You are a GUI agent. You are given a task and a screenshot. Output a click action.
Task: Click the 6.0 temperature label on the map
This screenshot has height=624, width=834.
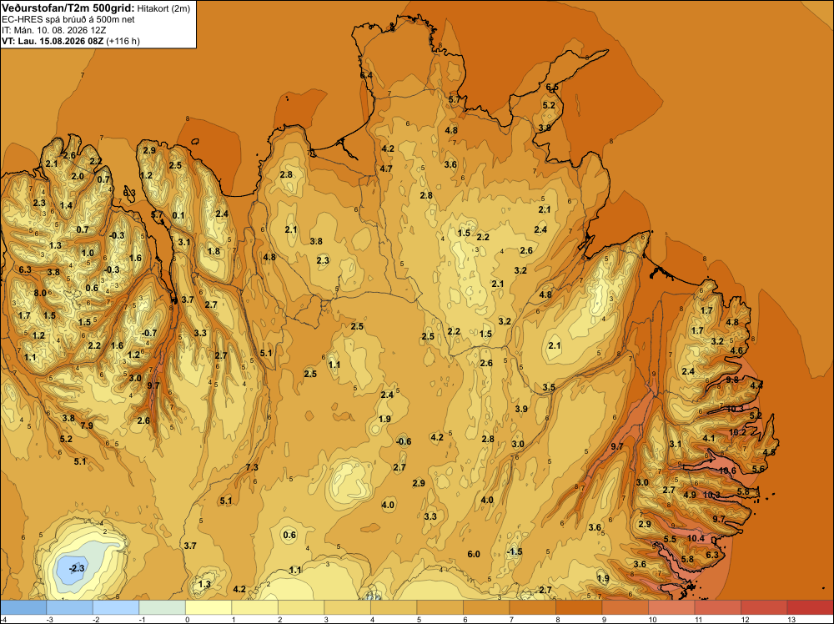pyautogui.click(x=474, y=554)
